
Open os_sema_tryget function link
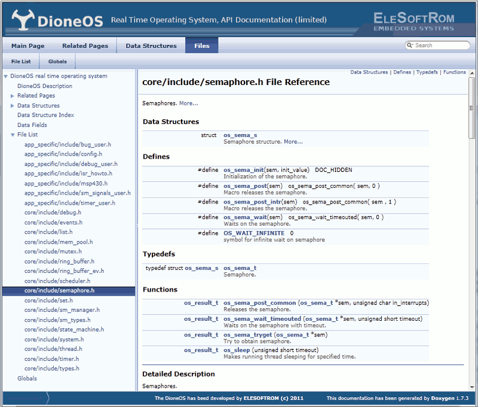(x=247, y=335)
